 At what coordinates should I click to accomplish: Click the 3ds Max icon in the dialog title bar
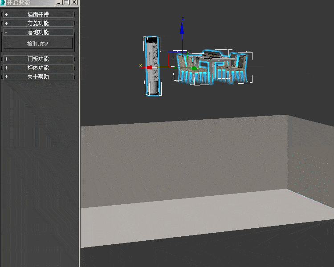click(x=3, y=2)
